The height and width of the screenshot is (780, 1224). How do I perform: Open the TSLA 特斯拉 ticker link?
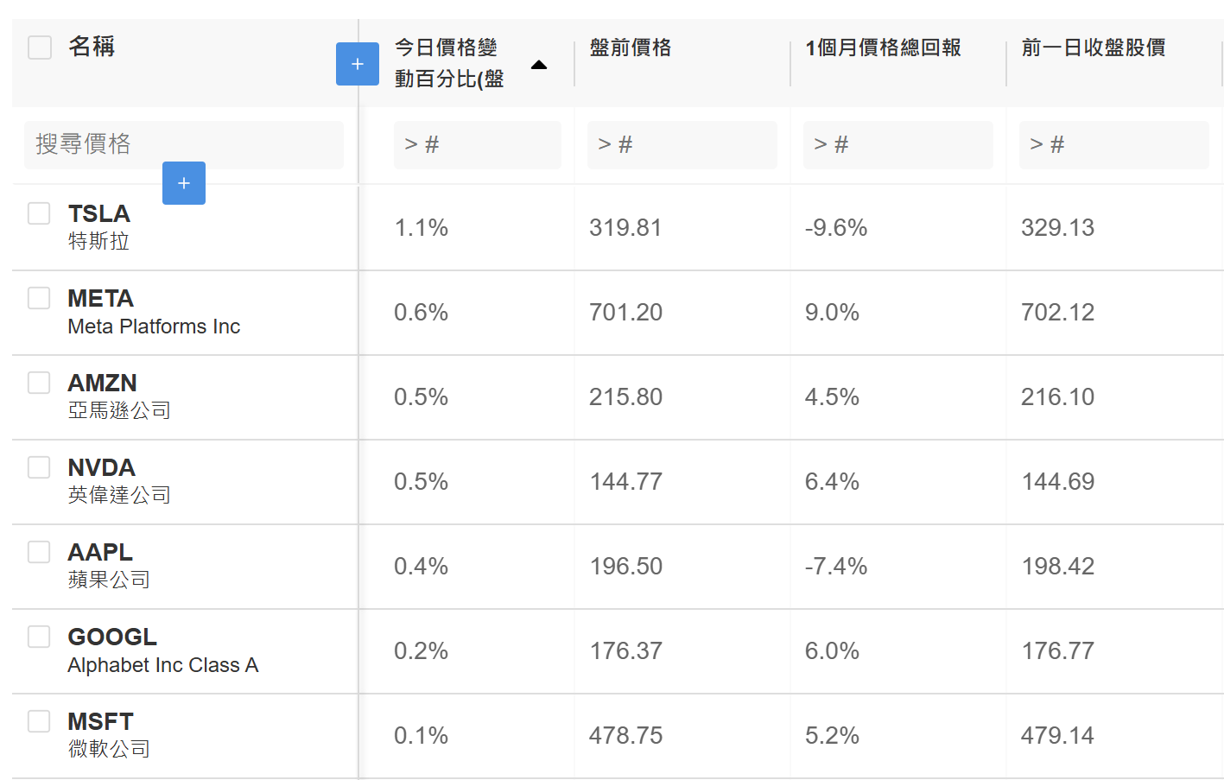point(99,227)
